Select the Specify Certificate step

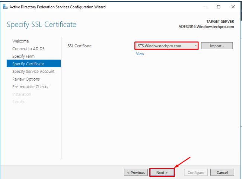34,63
